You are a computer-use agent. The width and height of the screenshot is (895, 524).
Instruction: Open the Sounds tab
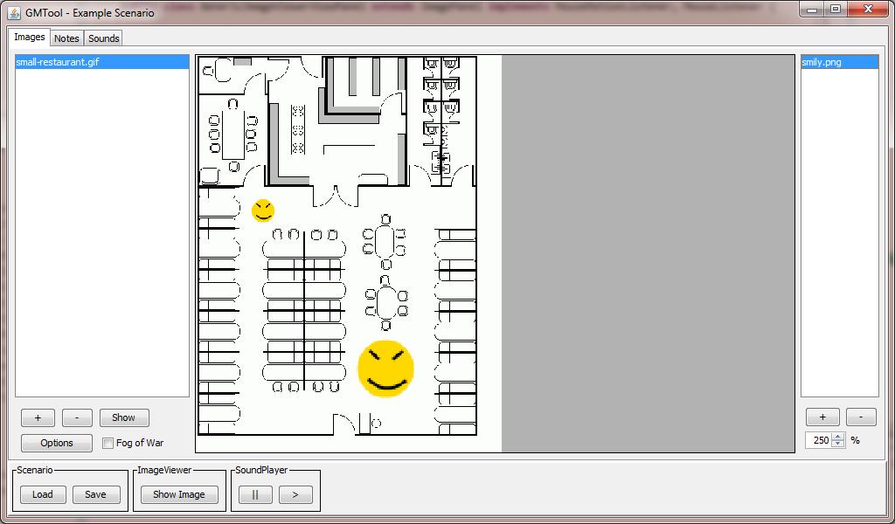point(103,38)
